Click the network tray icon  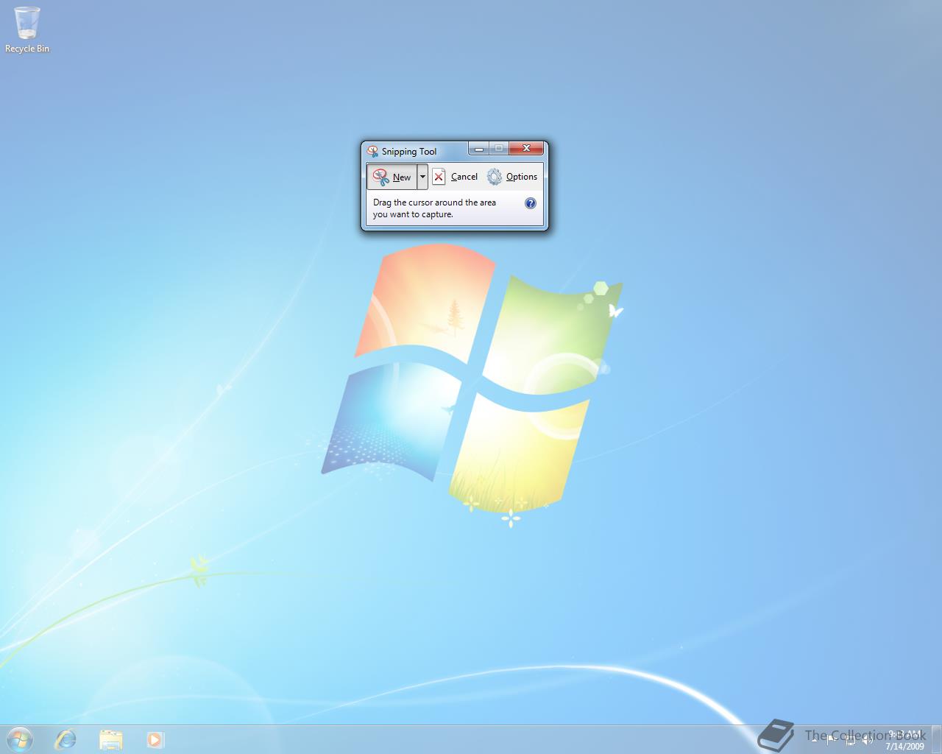pyautogui.click(x=850, y=740)
